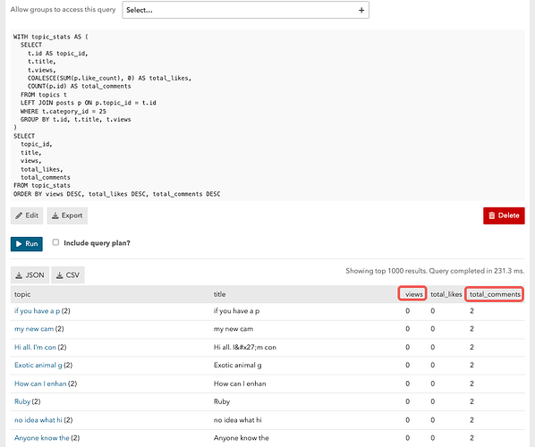The height and width of the screenshot is (447, 535).
Task: Enable Include query plan checkbox
Action: (x=55, y=242)
